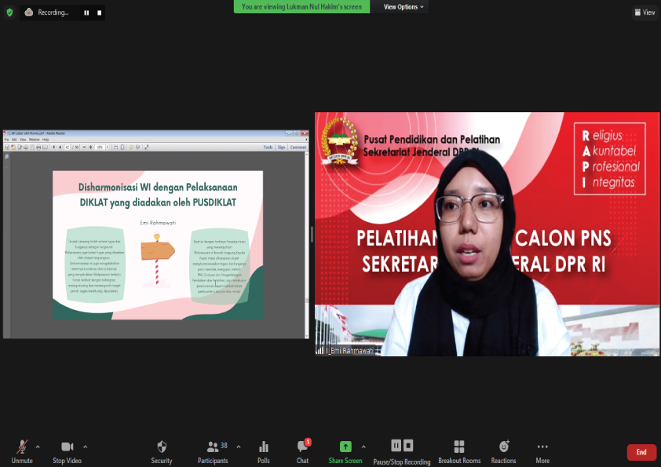Click the green encryption shield icon
This screenshot has height=467, width=661.
(9, 13)
